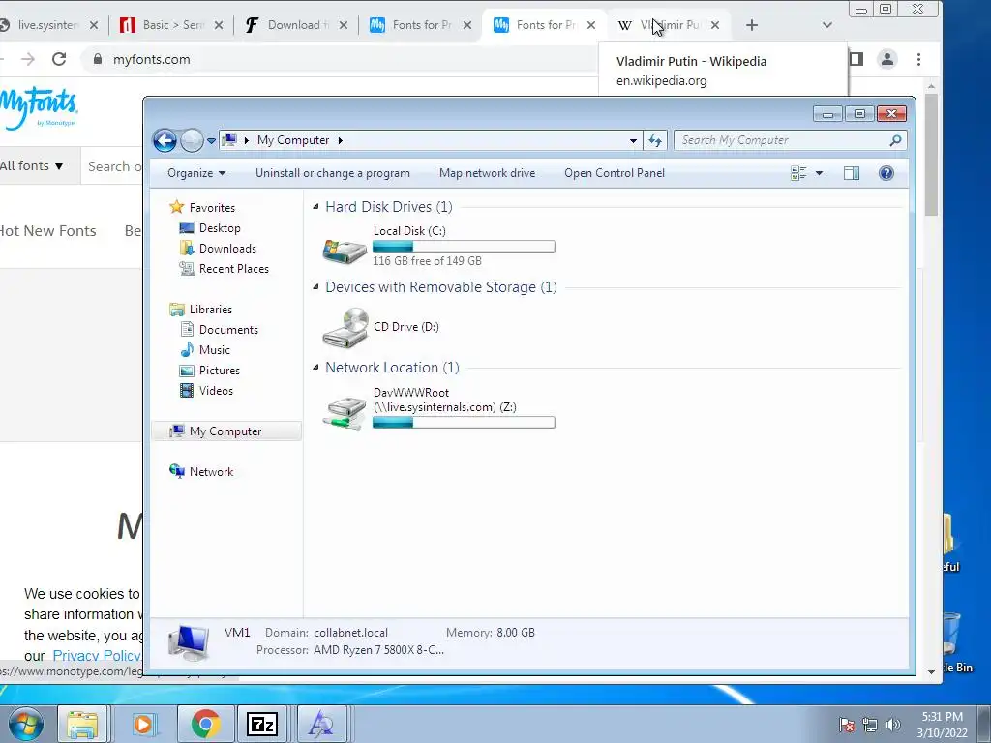Select Libraries in the navigation pane
The image size is (991, 743).
pyautogui.click(x=201, y=309)
